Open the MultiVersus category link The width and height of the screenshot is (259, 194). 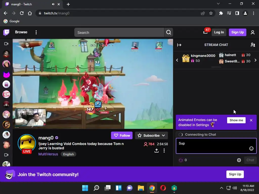pyautogui.click(x=48, y=154)
